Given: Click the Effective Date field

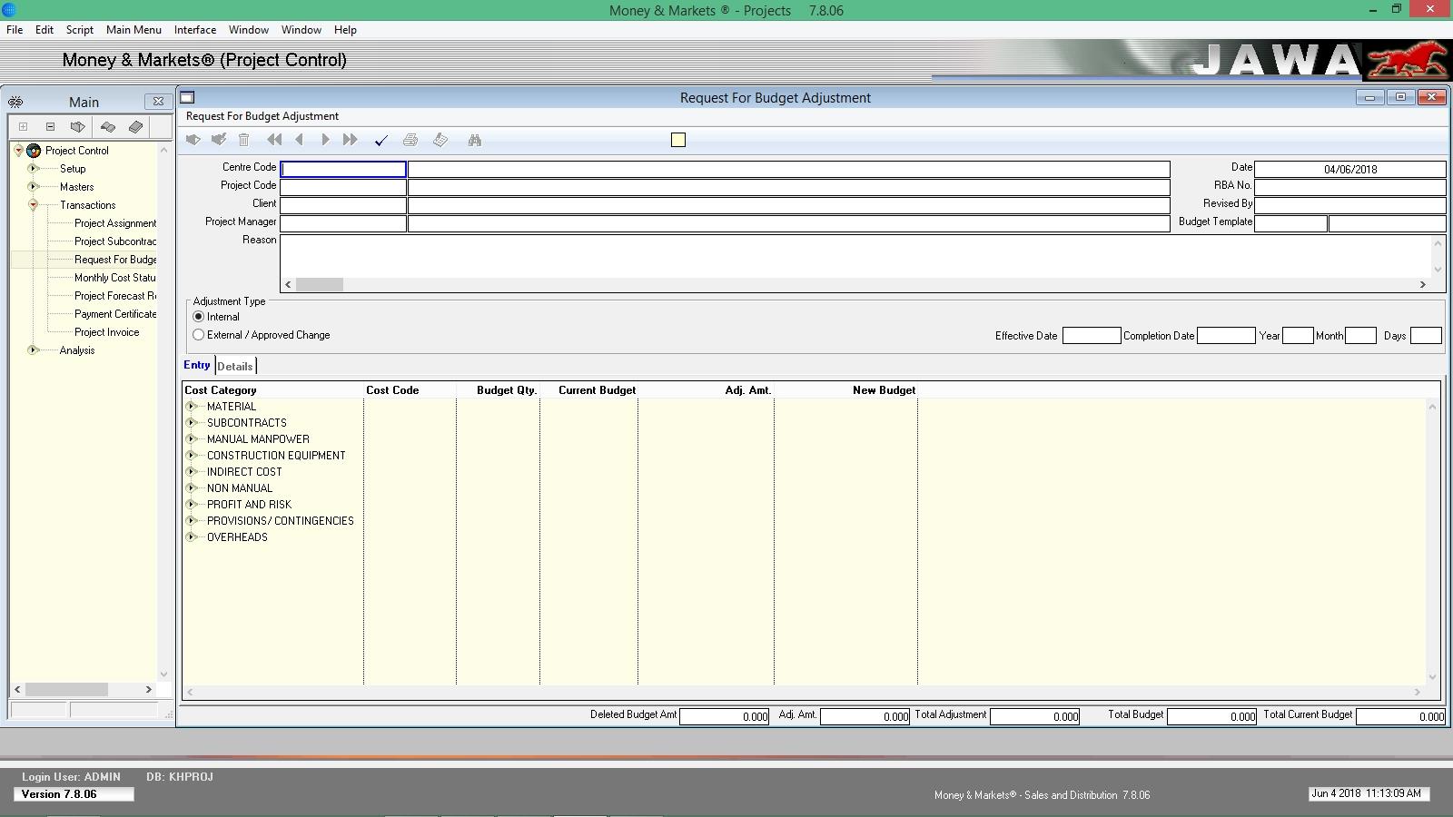Looking at the screenshot, I should click(1092, 336).
